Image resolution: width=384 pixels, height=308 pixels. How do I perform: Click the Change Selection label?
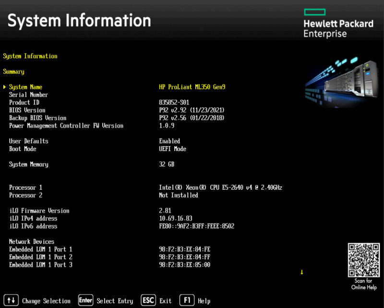(x=46, y=301)
